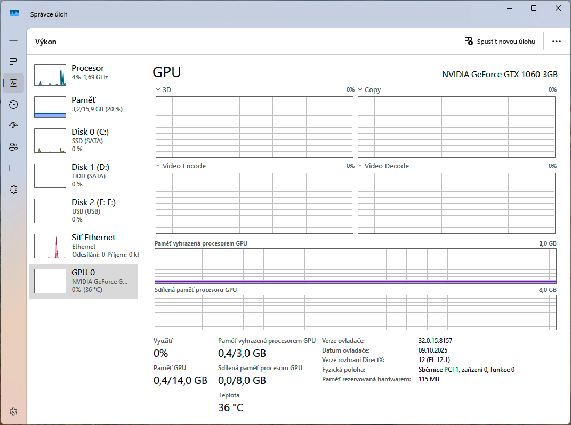Open the Copy graph engine dropdown
The width and height of the screenshot is (571, 425).
pyautogui.click(x=369, y=90)
